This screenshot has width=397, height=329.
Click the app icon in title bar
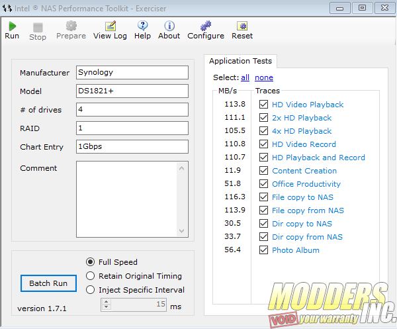(7, 9)
